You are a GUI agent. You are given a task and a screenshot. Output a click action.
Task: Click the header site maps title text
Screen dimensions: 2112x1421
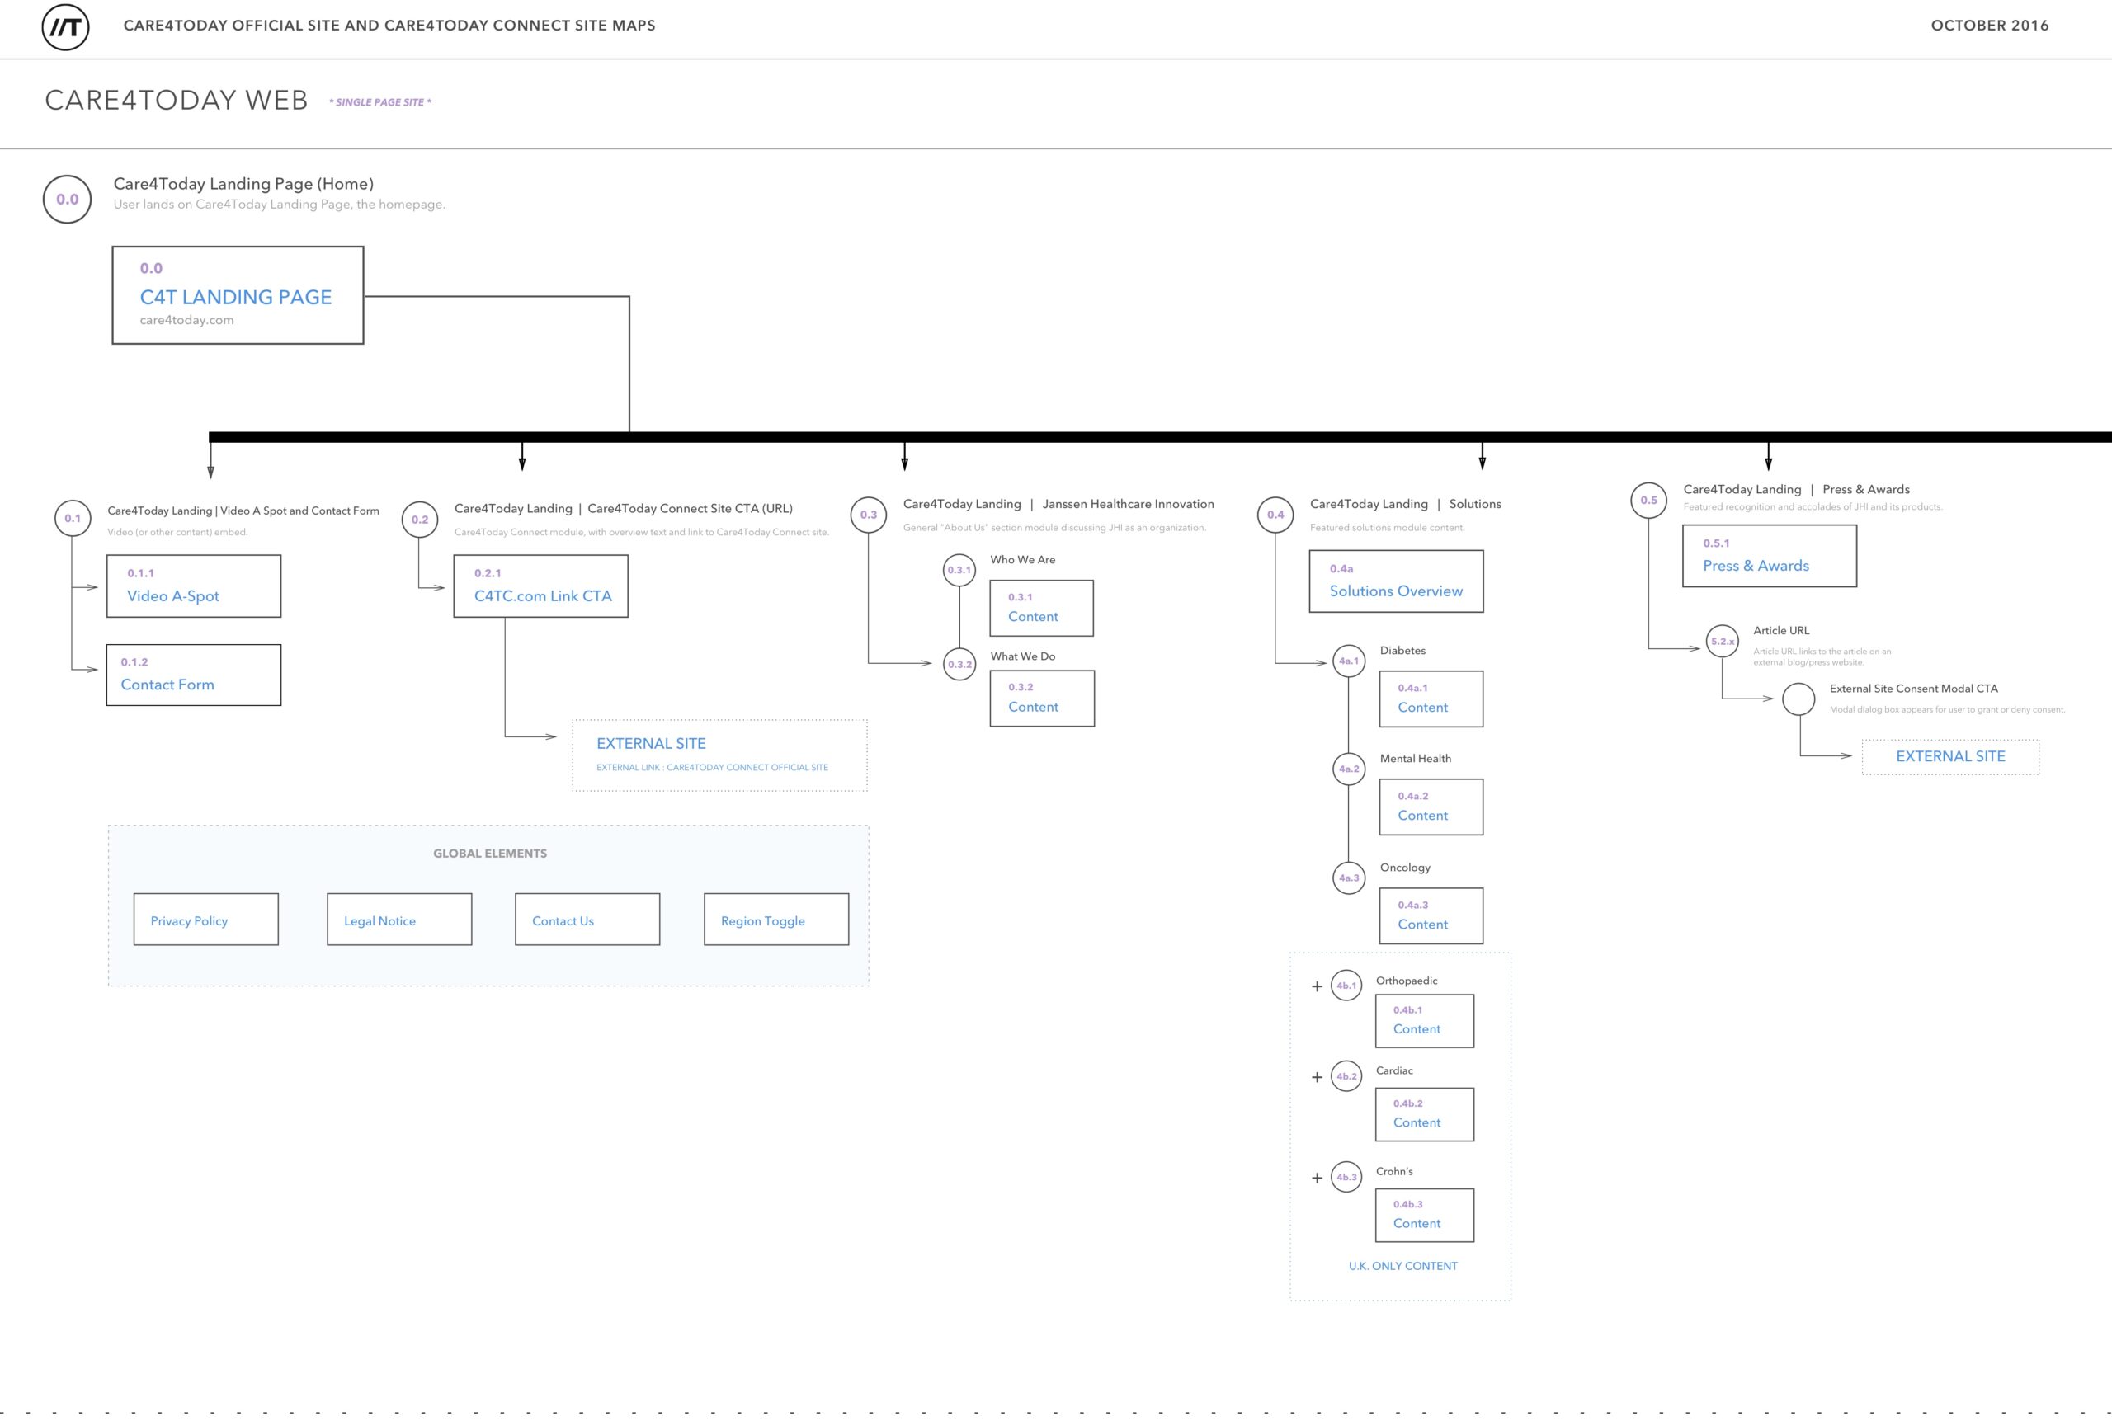[x=389, y=26]
